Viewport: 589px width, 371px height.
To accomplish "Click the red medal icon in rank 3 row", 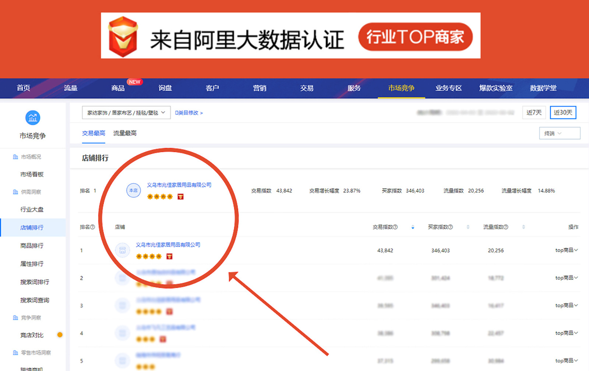I will [169, 312].
